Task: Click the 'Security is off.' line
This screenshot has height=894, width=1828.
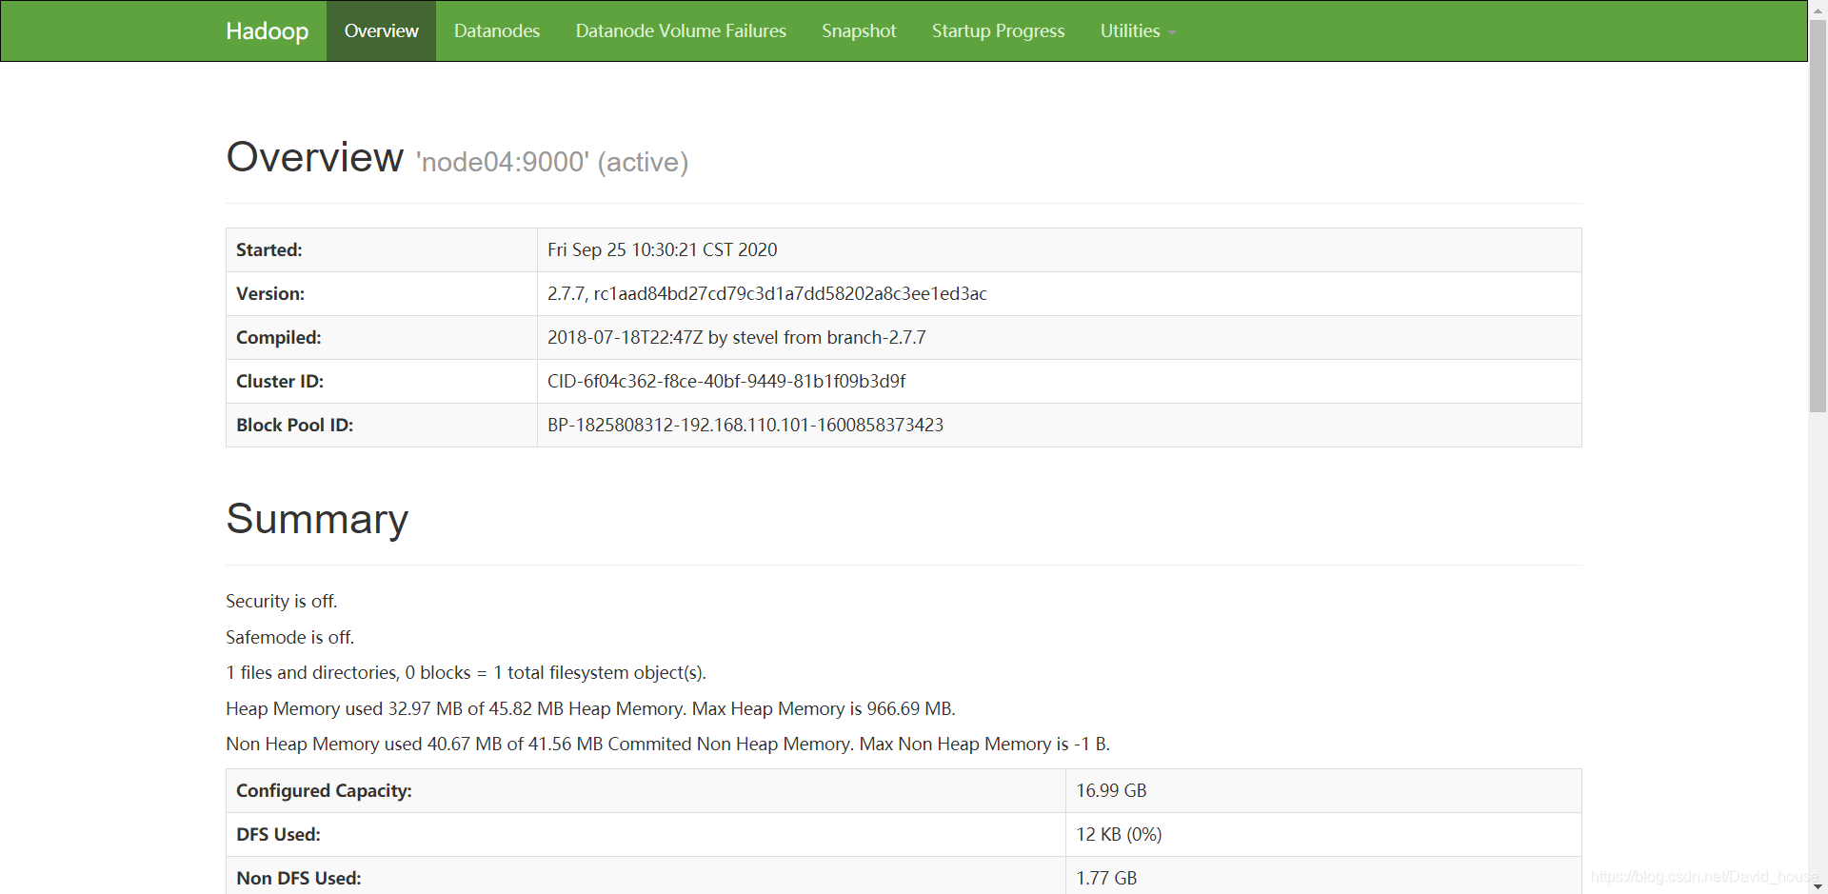Action: point(282,601)
